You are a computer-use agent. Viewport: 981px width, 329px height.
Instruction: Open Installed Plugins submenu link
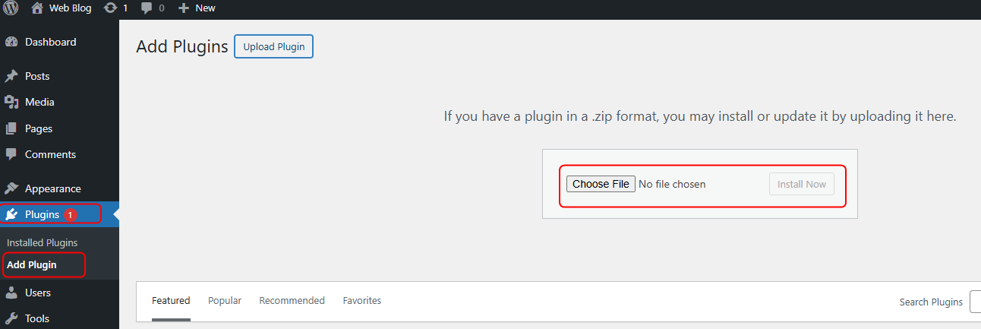tap(43, 243)
